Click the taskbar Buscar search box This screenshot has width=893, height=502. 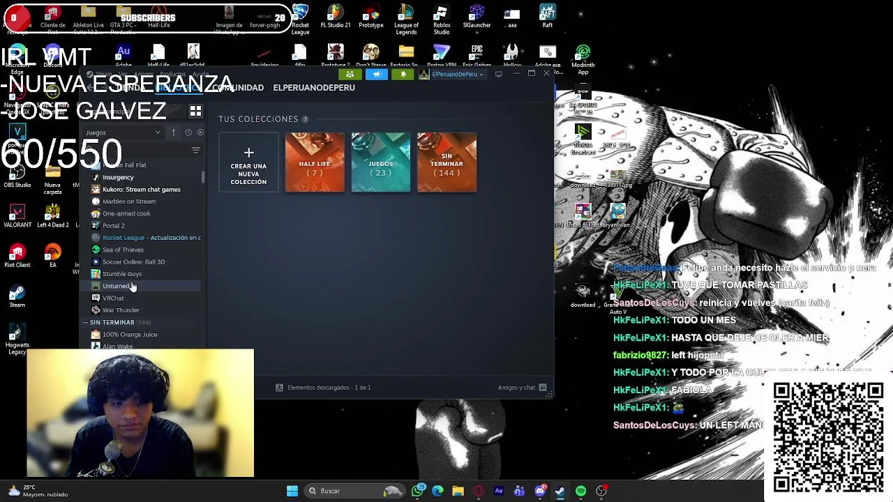(x=355, y=491)
